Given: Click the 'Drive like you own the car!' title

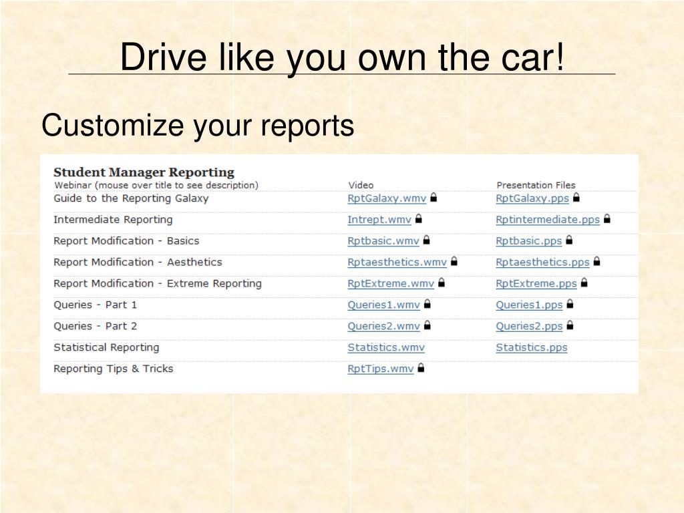Looking at the screenshot, I should pyautogui.click(x=342, y=57).
